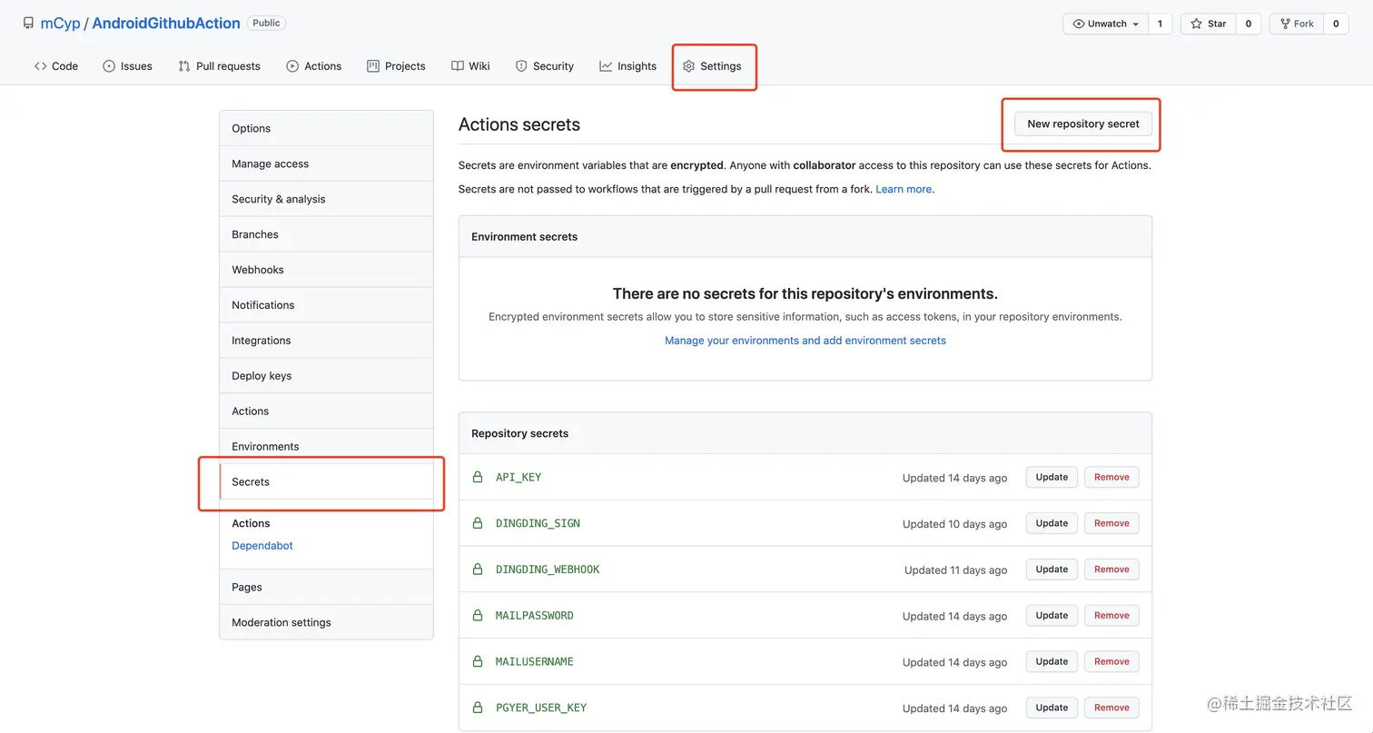Update the DINGDING_WEBHOOK secret
This screenshot has width=1373, height=733.
(1052, 570)
